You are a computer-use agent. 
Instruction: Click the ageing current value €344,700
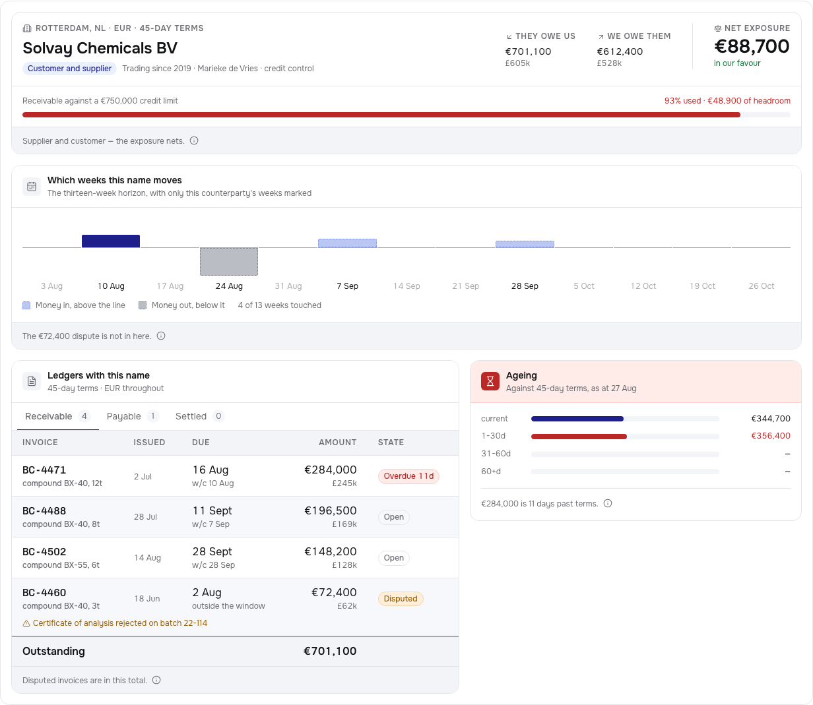click(x=771, y=419)
